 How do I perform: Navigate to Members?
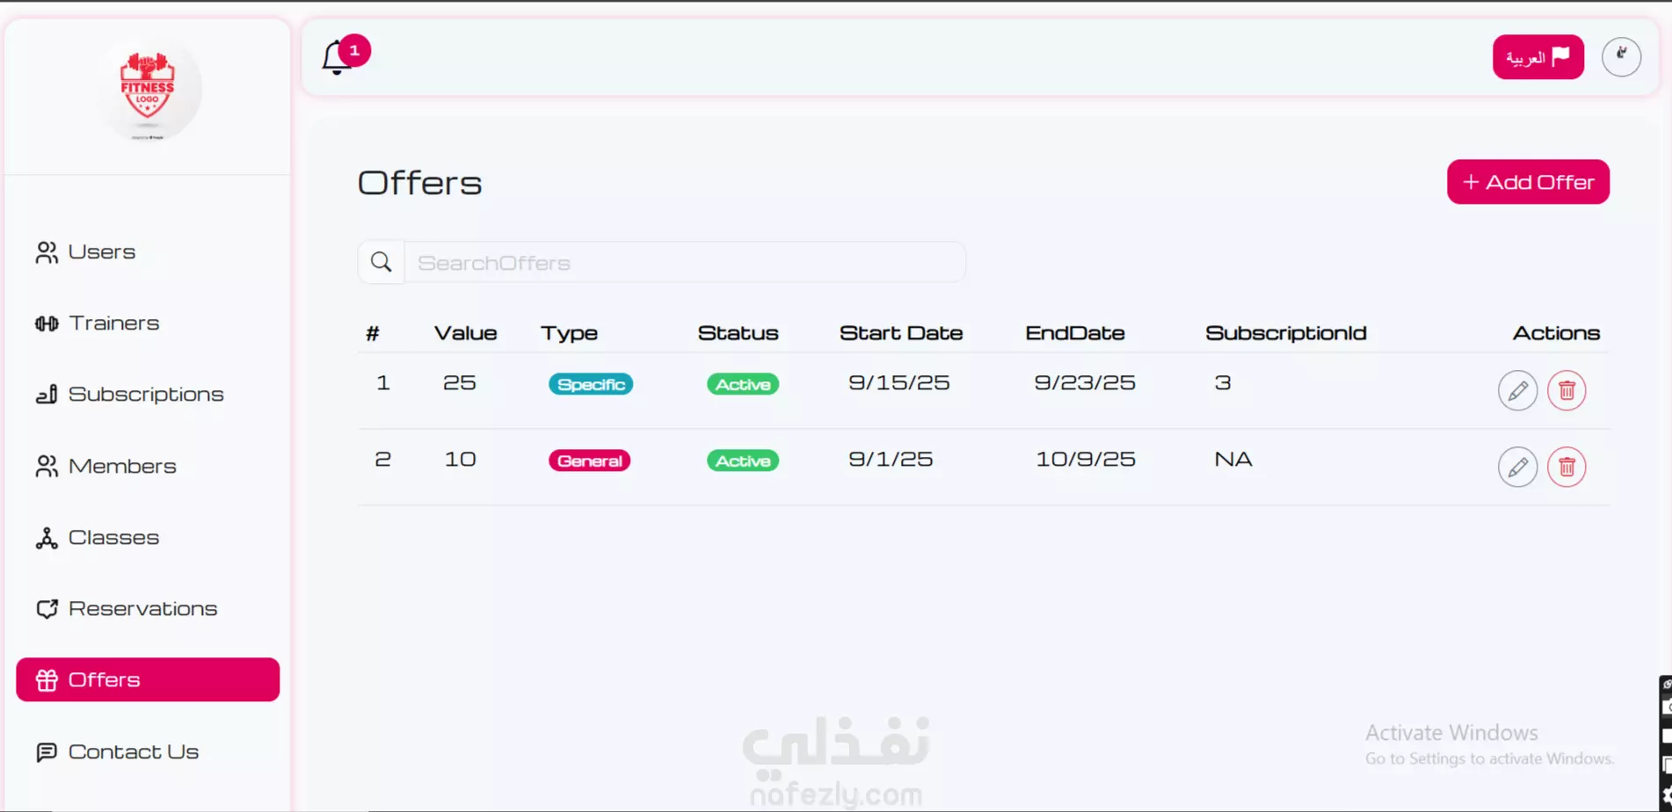[121, 467]
